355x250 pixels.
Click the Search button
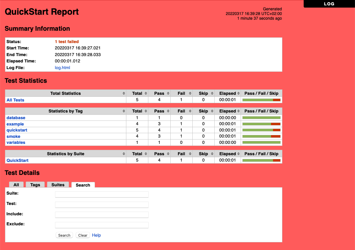click(64, 235)
